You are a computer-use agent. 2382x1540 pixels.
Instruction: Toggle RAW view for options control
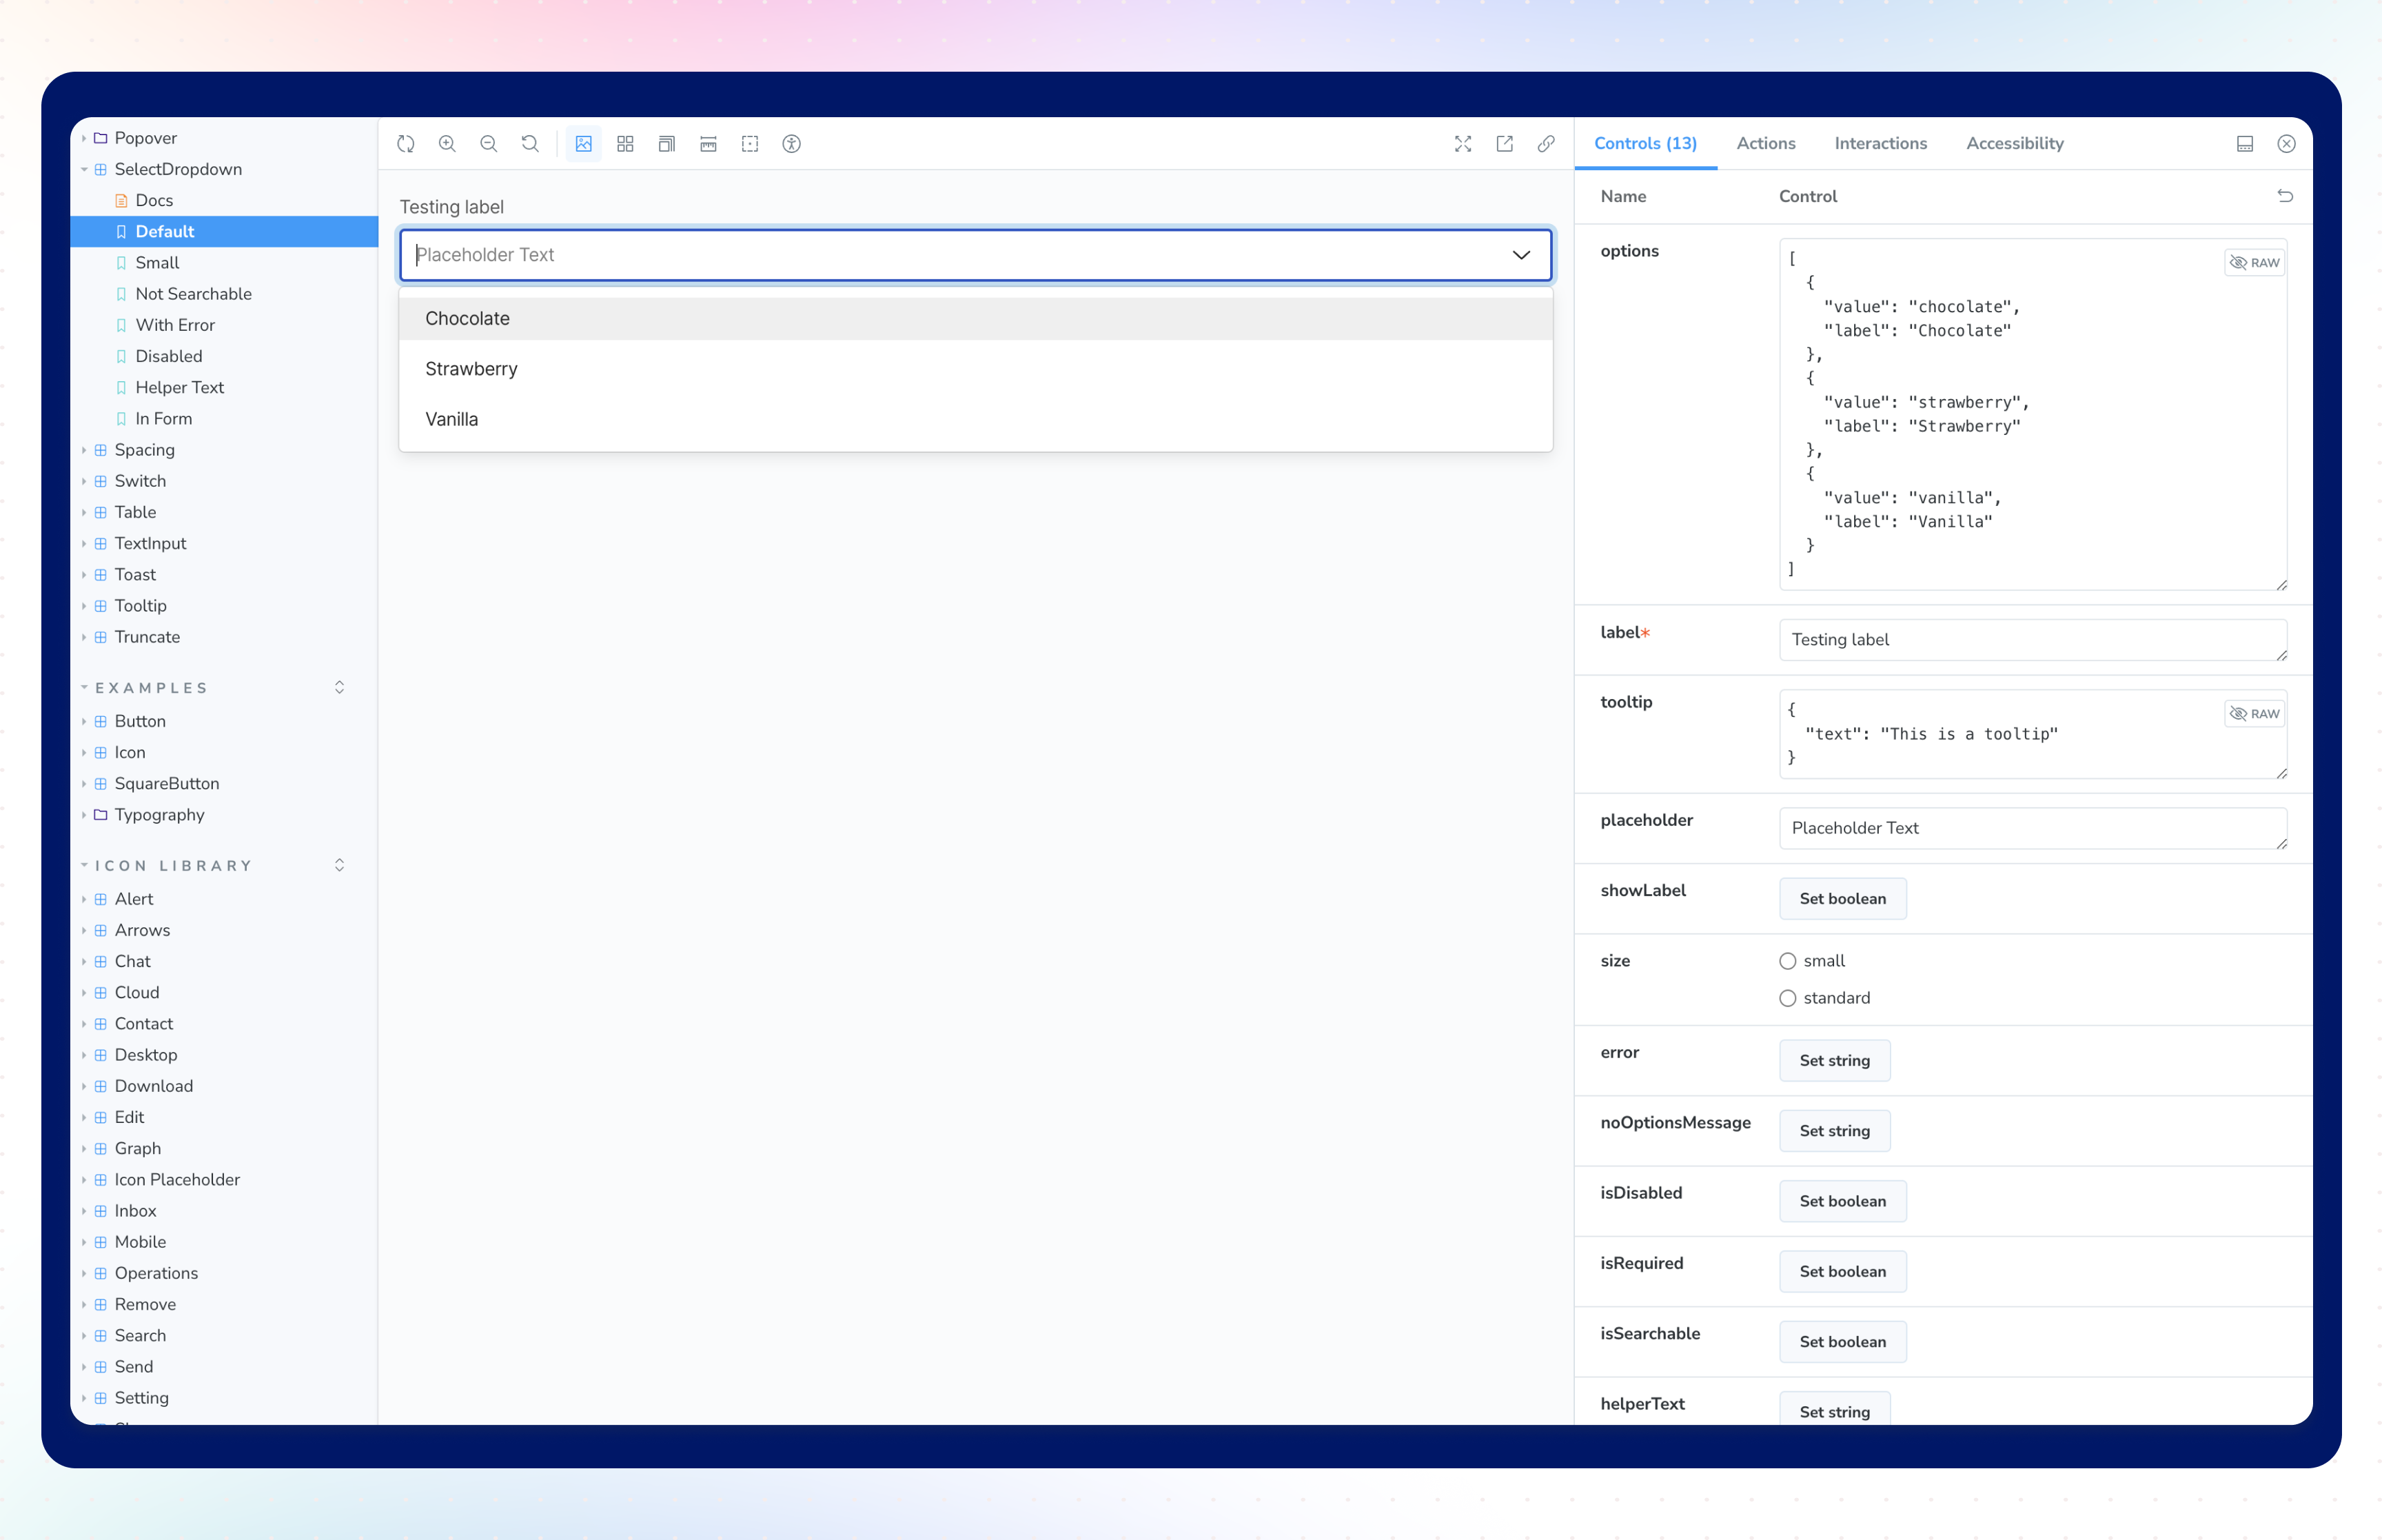coord(2255,263)
